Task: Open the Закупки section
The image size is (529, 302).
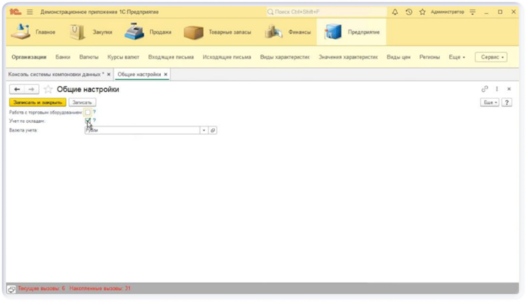Action: 92,33
